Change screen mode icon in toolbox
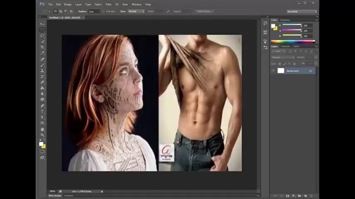This screenshot has height=199, width=355. [x=42, y=158]
